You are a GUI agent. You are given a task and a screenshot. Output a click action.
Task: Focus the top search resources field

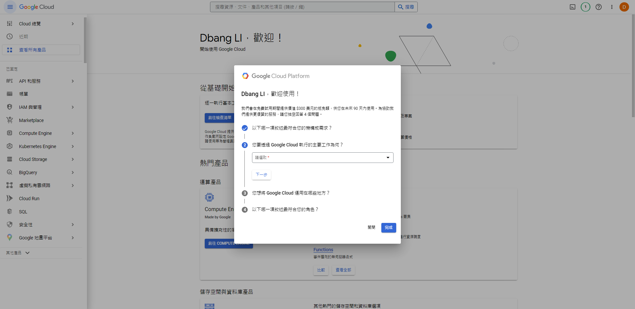click(302, 7)
